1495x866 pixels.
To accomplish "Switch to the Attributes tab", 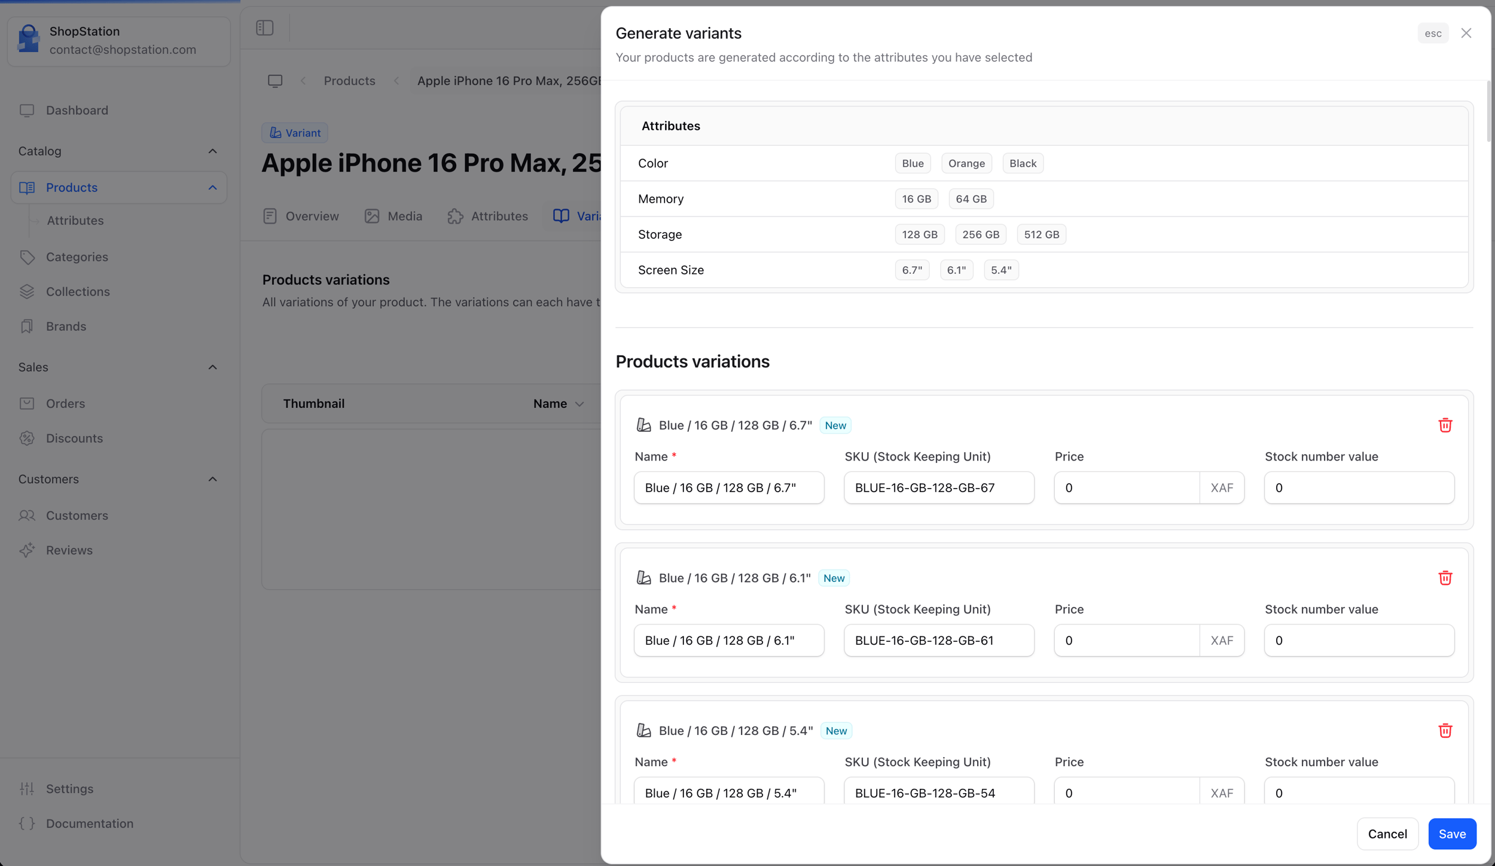I will click(x=487, y=216).
